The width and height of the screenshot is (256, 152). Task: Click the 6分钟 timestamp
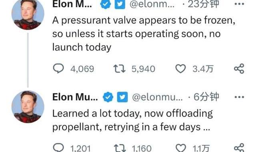coord(206,97)
